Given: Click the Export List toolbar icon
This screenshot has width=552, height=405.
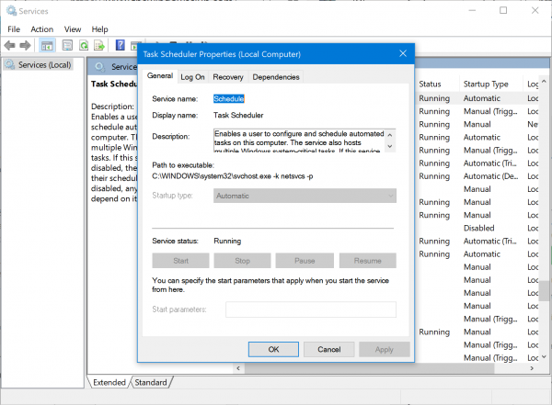Looking at the screenshot, I should (x=100, y=45).
